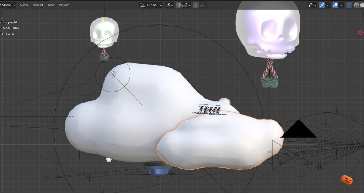The height and width of the screenshot is (193, 364).
Task: Toggle the viewport overlays
Action: click(335, 5)
